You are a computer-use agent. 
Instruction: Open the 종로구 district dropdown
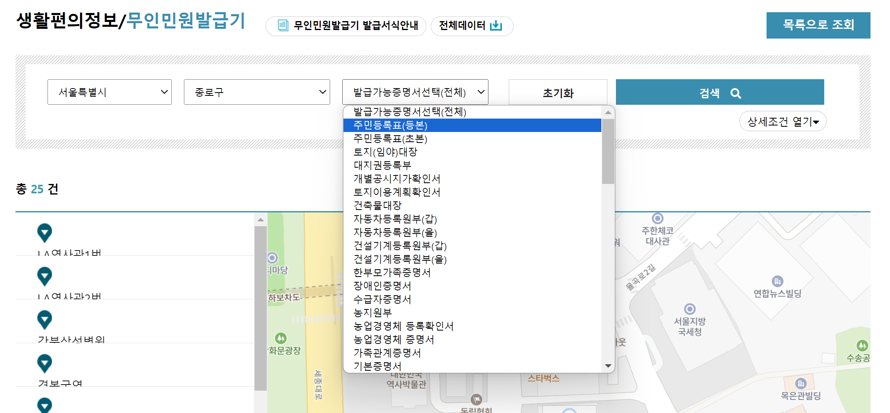click(x=257, y=92)
